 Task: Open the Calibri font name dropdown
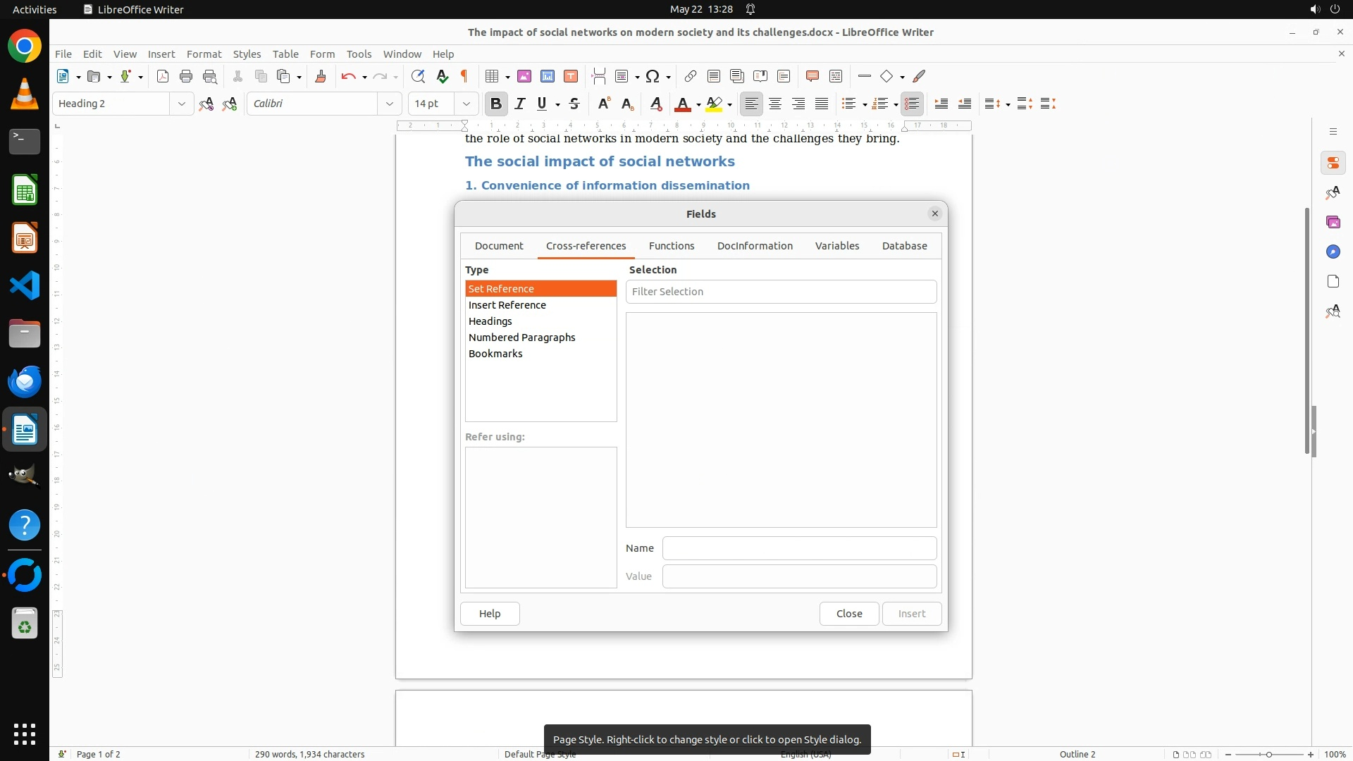click(x=389, y=104)
